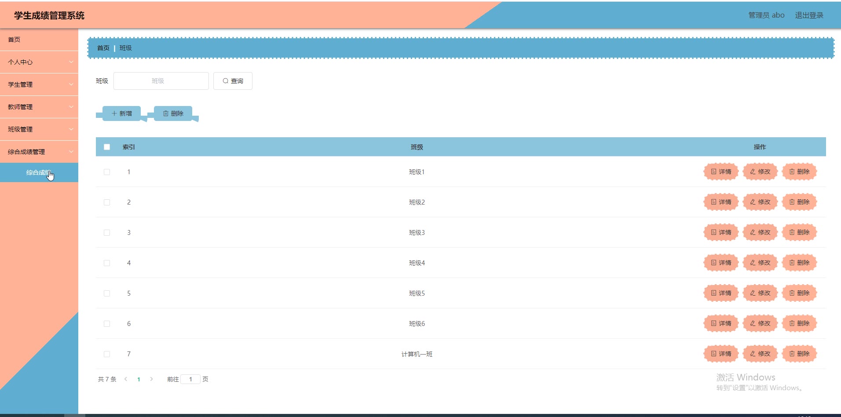
Task: Open 首页 in the sidebar
Action: 39,40
